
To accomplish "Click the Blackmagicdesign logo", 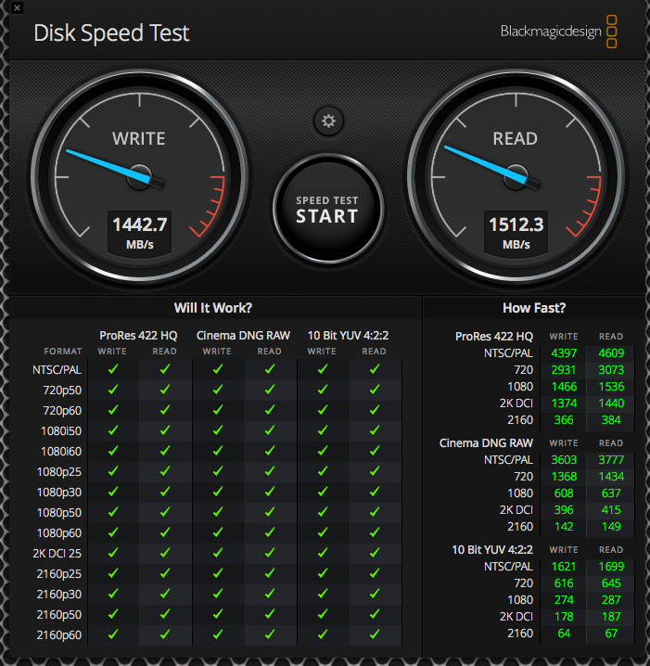I will pyautogui.click(x=558, y=32).
